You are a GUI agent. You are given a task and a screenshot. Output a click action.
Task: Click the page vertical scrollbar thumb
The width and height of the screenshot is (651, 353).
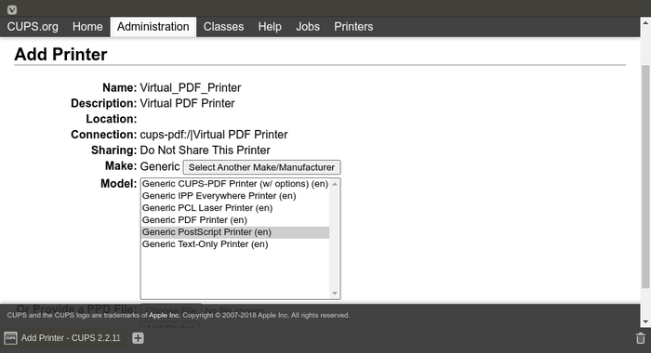[x=645, y=176]
